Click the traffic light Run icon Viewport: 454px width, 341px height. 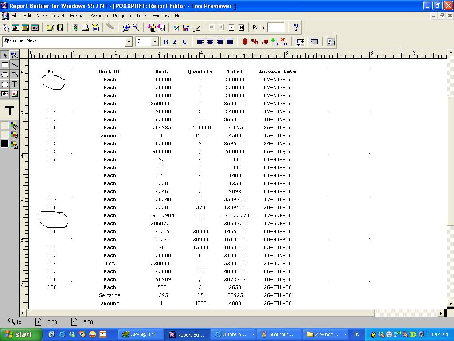coord(75,28)
